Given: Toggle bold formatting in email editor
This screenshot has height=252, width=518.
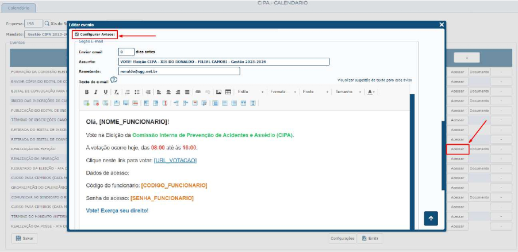Looking at the screenshot, I should tap(87, 92).
